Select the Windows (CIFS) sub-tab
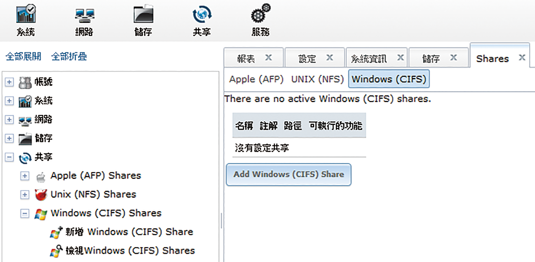 coord(389,79)
